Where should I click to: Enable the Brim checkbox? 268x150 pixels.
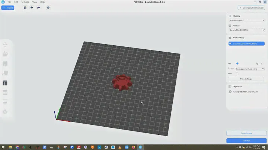point(237,74)
